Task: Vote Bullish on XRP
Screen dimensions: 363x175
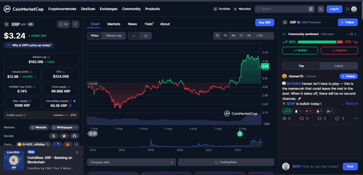Action: [300, 50]
